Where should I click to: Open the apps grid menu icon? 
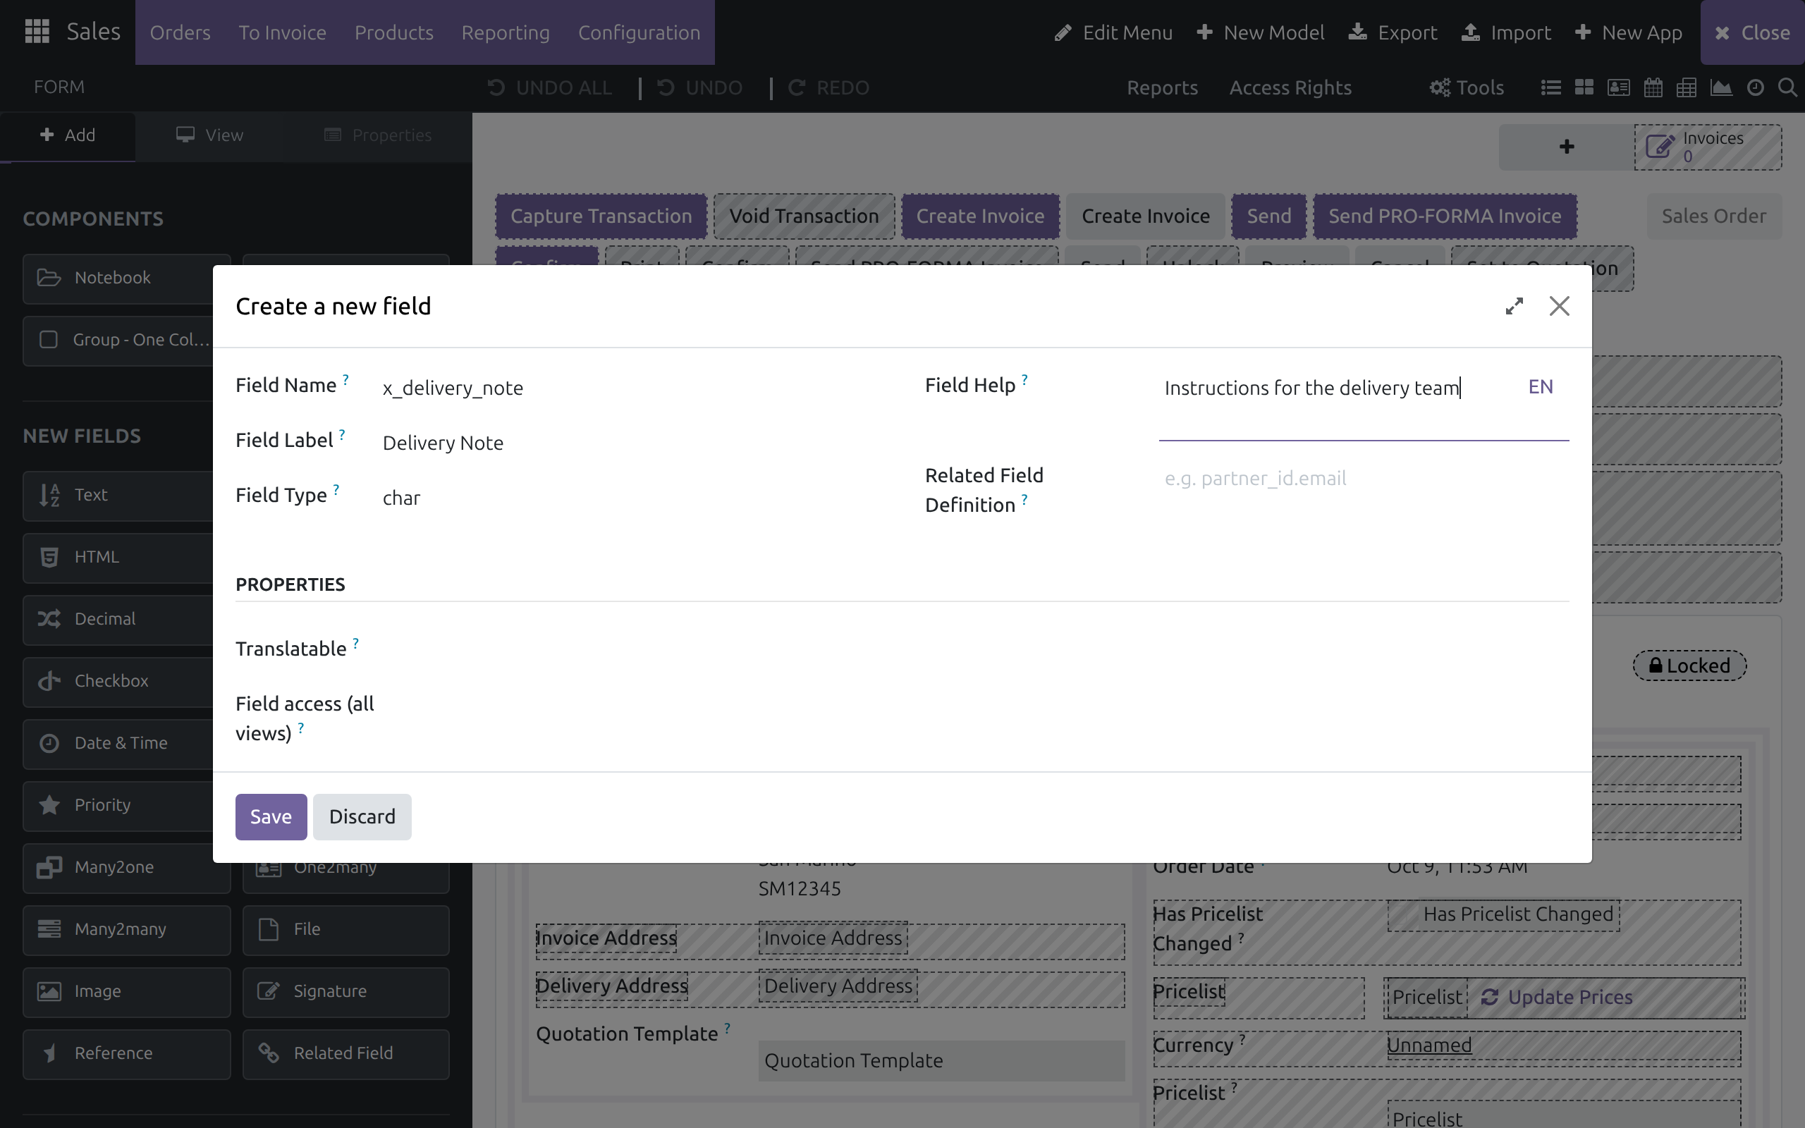pos(37,31)
